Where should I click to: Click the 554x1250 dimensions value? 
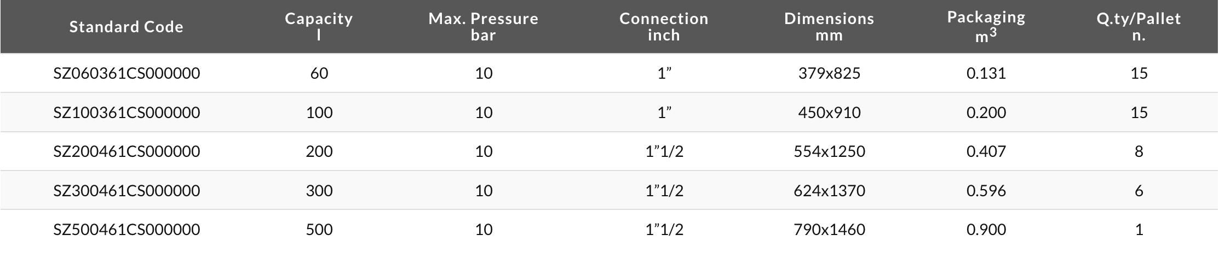point(829,151)
